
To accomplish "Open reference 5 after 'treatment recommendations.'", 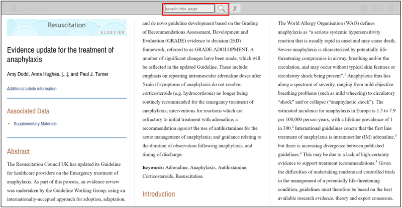I will click(376, 162).
